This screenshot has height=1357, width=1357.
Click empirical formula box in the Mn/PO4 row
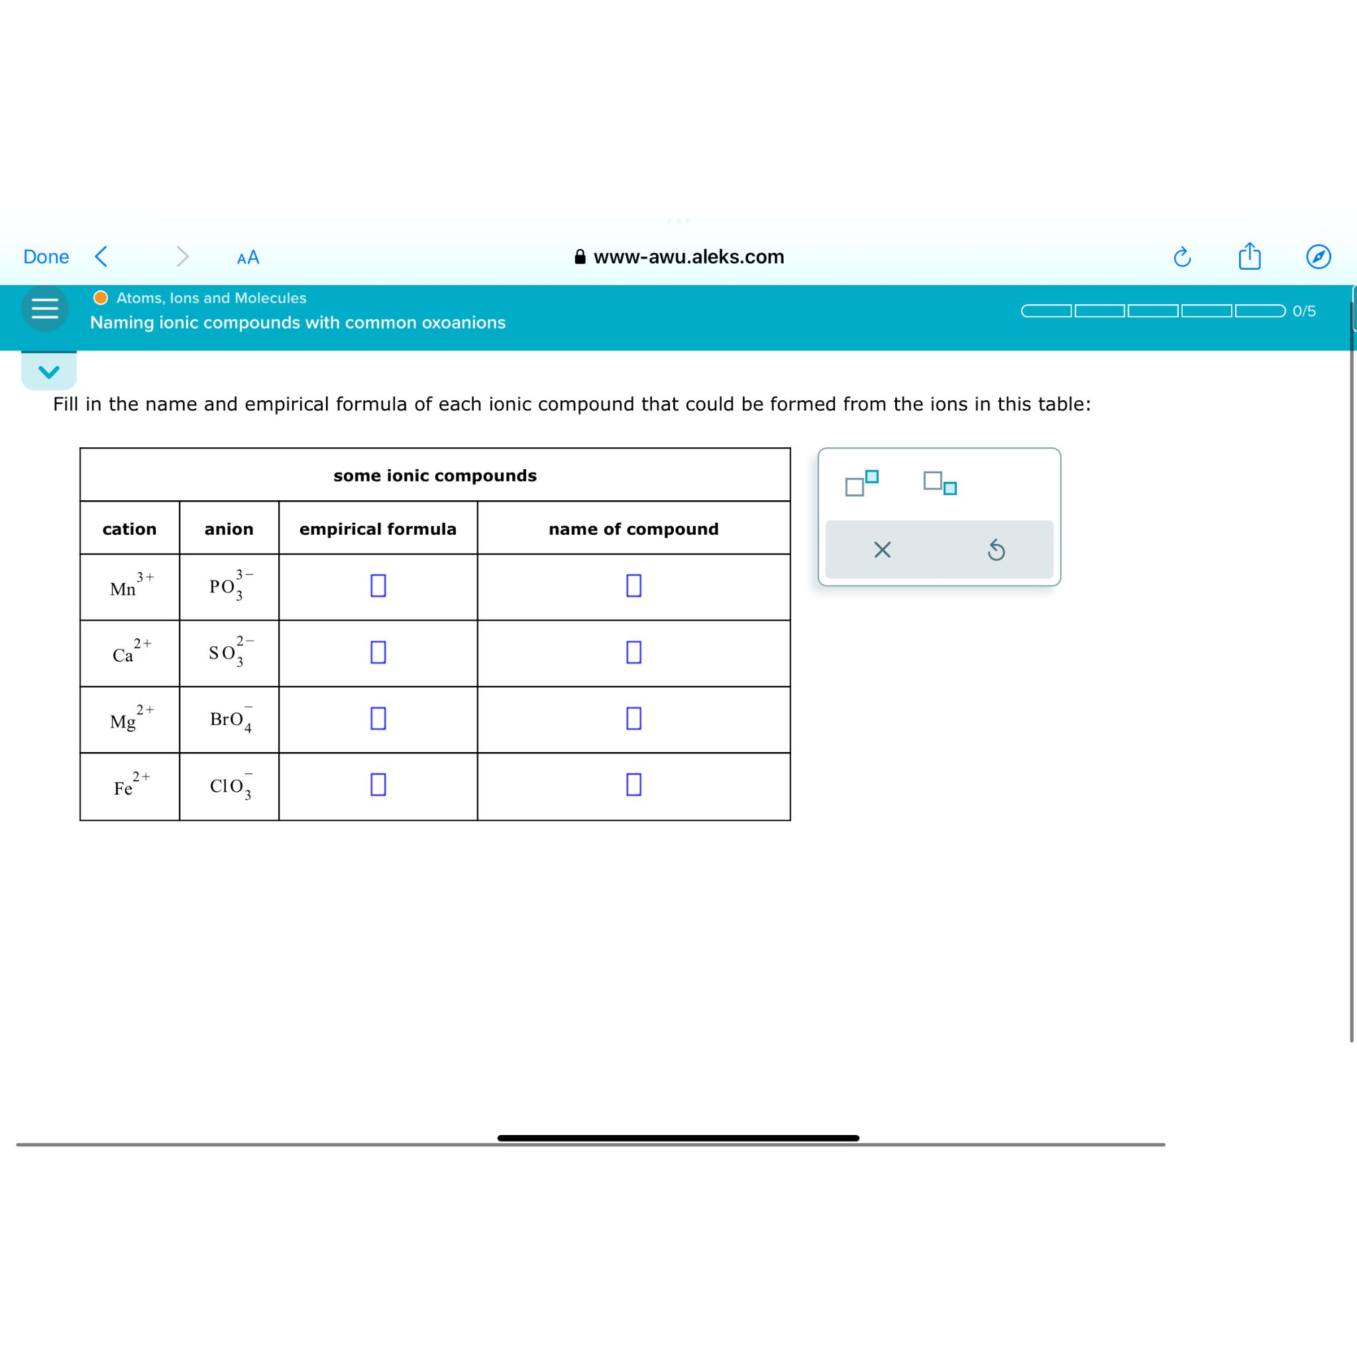click(378, 586)
